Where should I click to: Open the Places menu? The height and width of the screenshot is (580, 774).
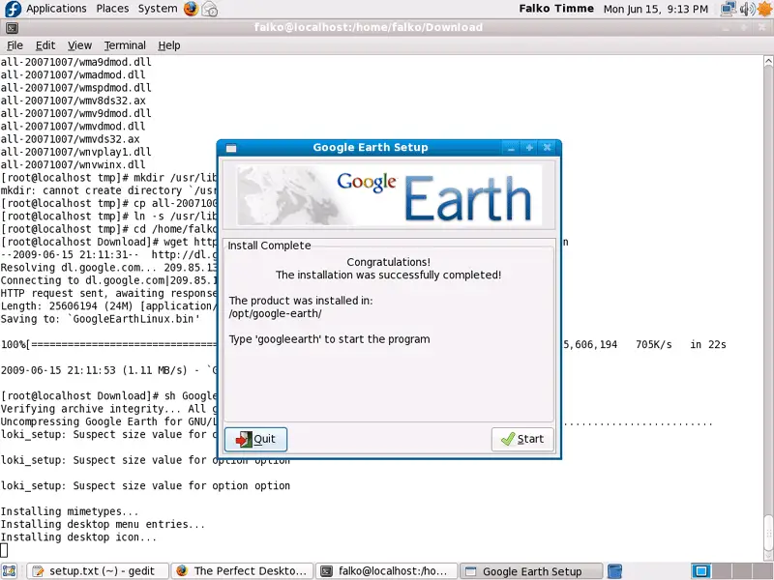(x=112, y=9)
